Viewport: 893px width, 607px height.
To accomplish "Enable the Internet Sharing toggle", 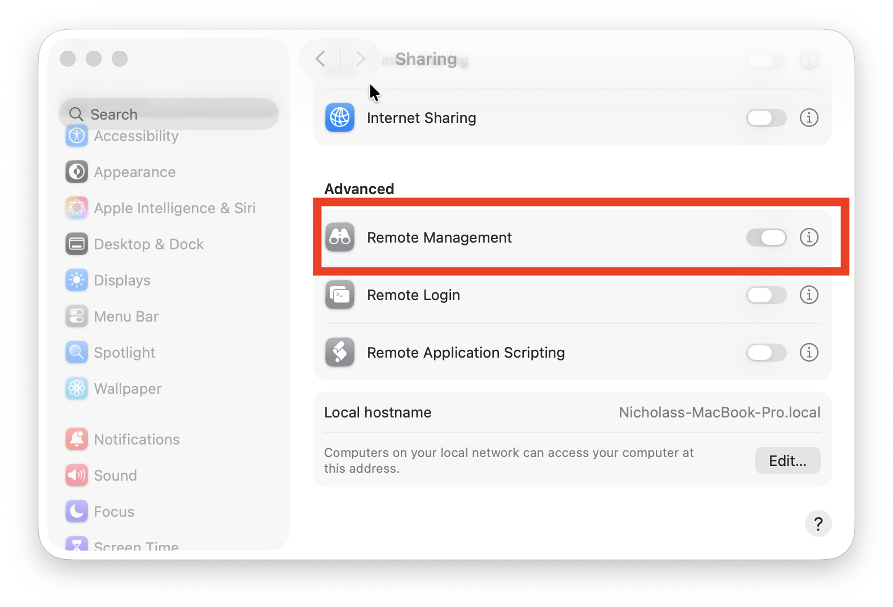I will 766,118.
